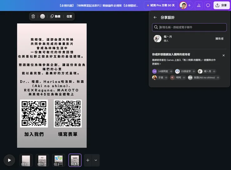Add collaborator with the plus icon beside avatar

(189, 5)
